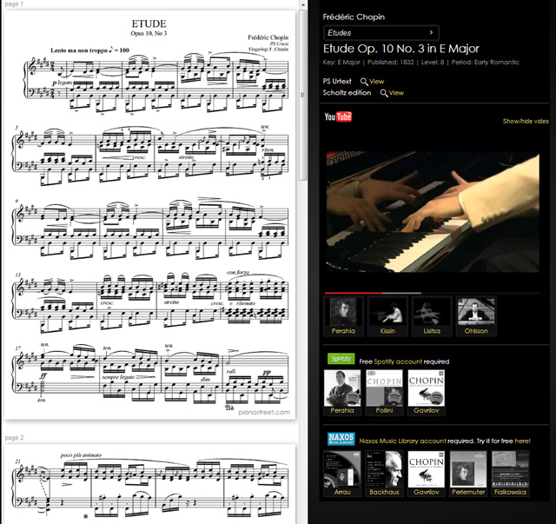The width and height of the screenshot is (556, 524).
Task: Click the green Spotify logo
Action: point(341,359)
